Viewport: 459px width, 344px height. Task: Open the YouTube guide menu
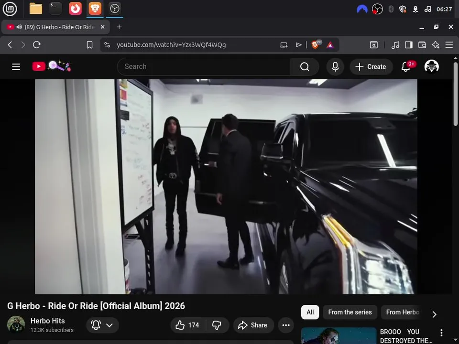16,67
